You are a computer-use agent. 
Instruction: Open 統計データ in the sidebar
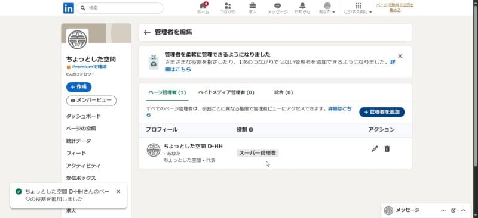pos(78,141)
